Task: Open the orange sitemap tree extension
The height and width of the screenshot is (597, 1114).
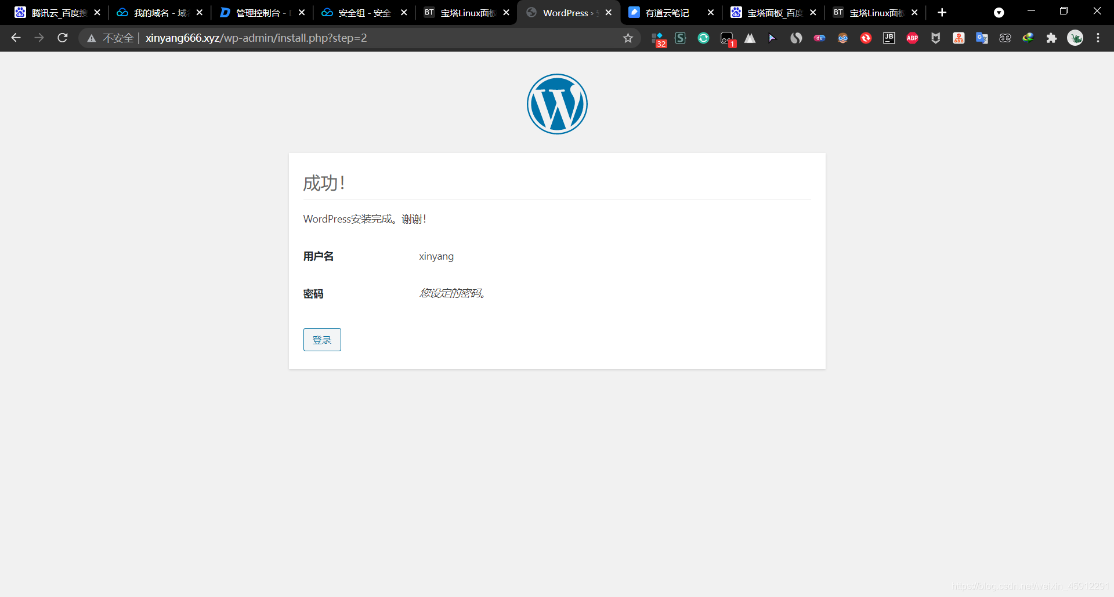Action: pyautogui.click(x=959, y=38)
